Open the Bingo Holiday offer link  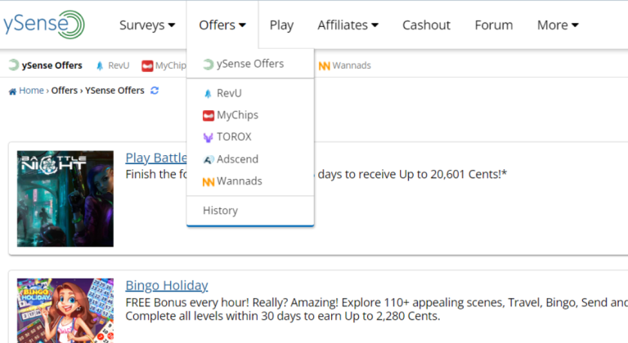(167, 285)
